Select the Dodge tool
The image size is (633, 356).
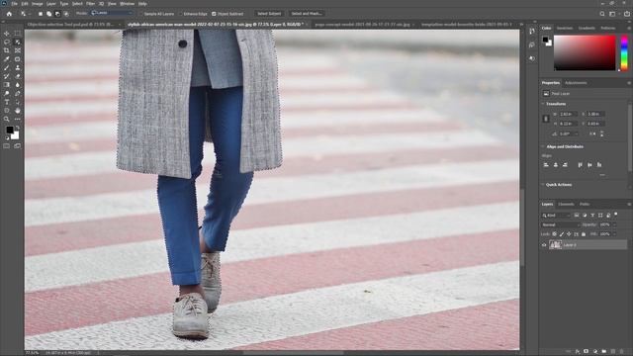point(7,93)
